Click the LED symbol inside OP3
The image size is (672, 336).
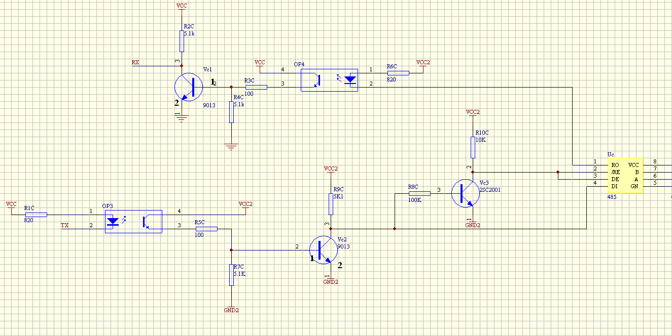pyautogui.click(x=113, y=221)
